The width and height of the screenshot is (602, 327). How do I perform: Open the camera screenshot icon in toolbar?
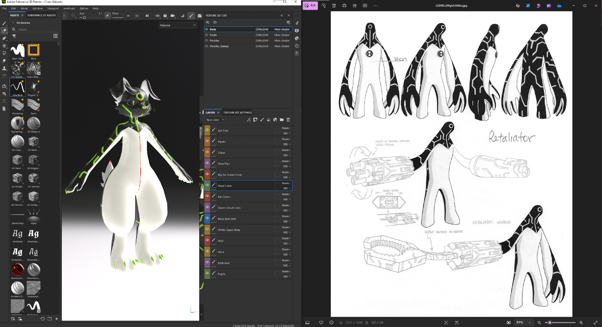(x=200, y=16)
